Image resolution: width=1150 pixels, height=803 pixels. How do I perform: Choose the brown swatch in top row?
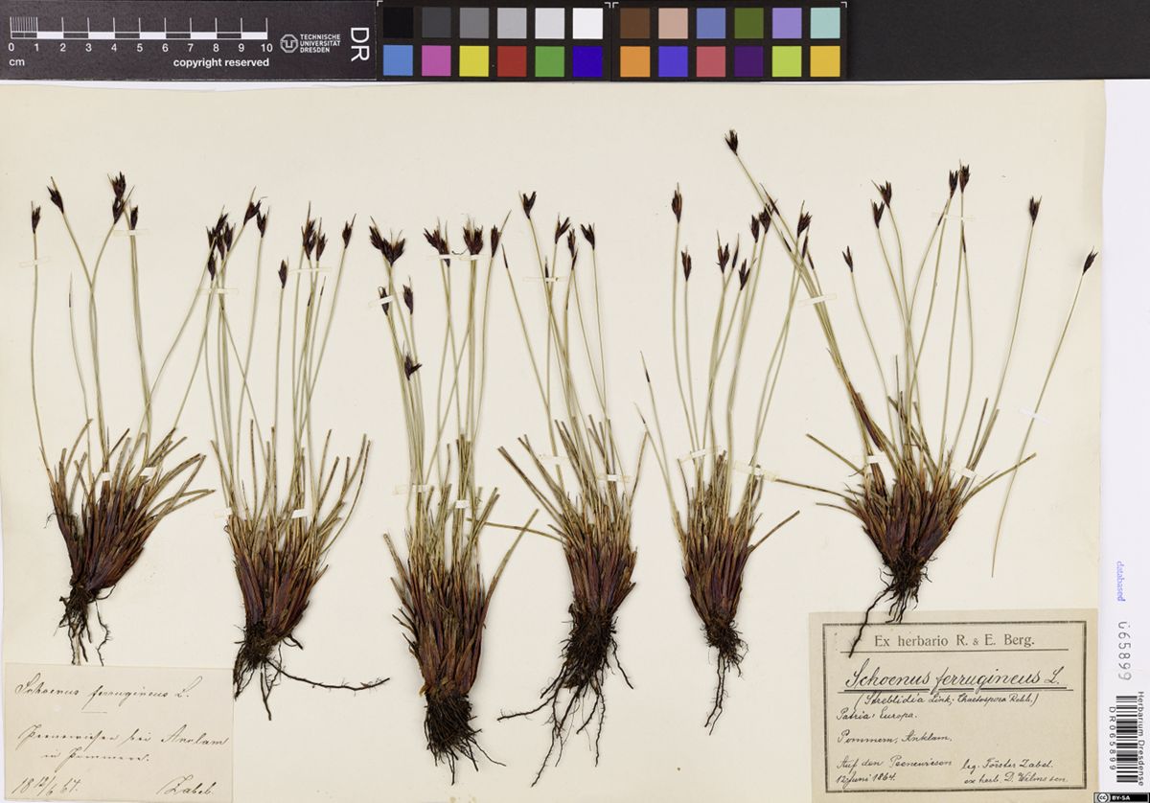634,23
